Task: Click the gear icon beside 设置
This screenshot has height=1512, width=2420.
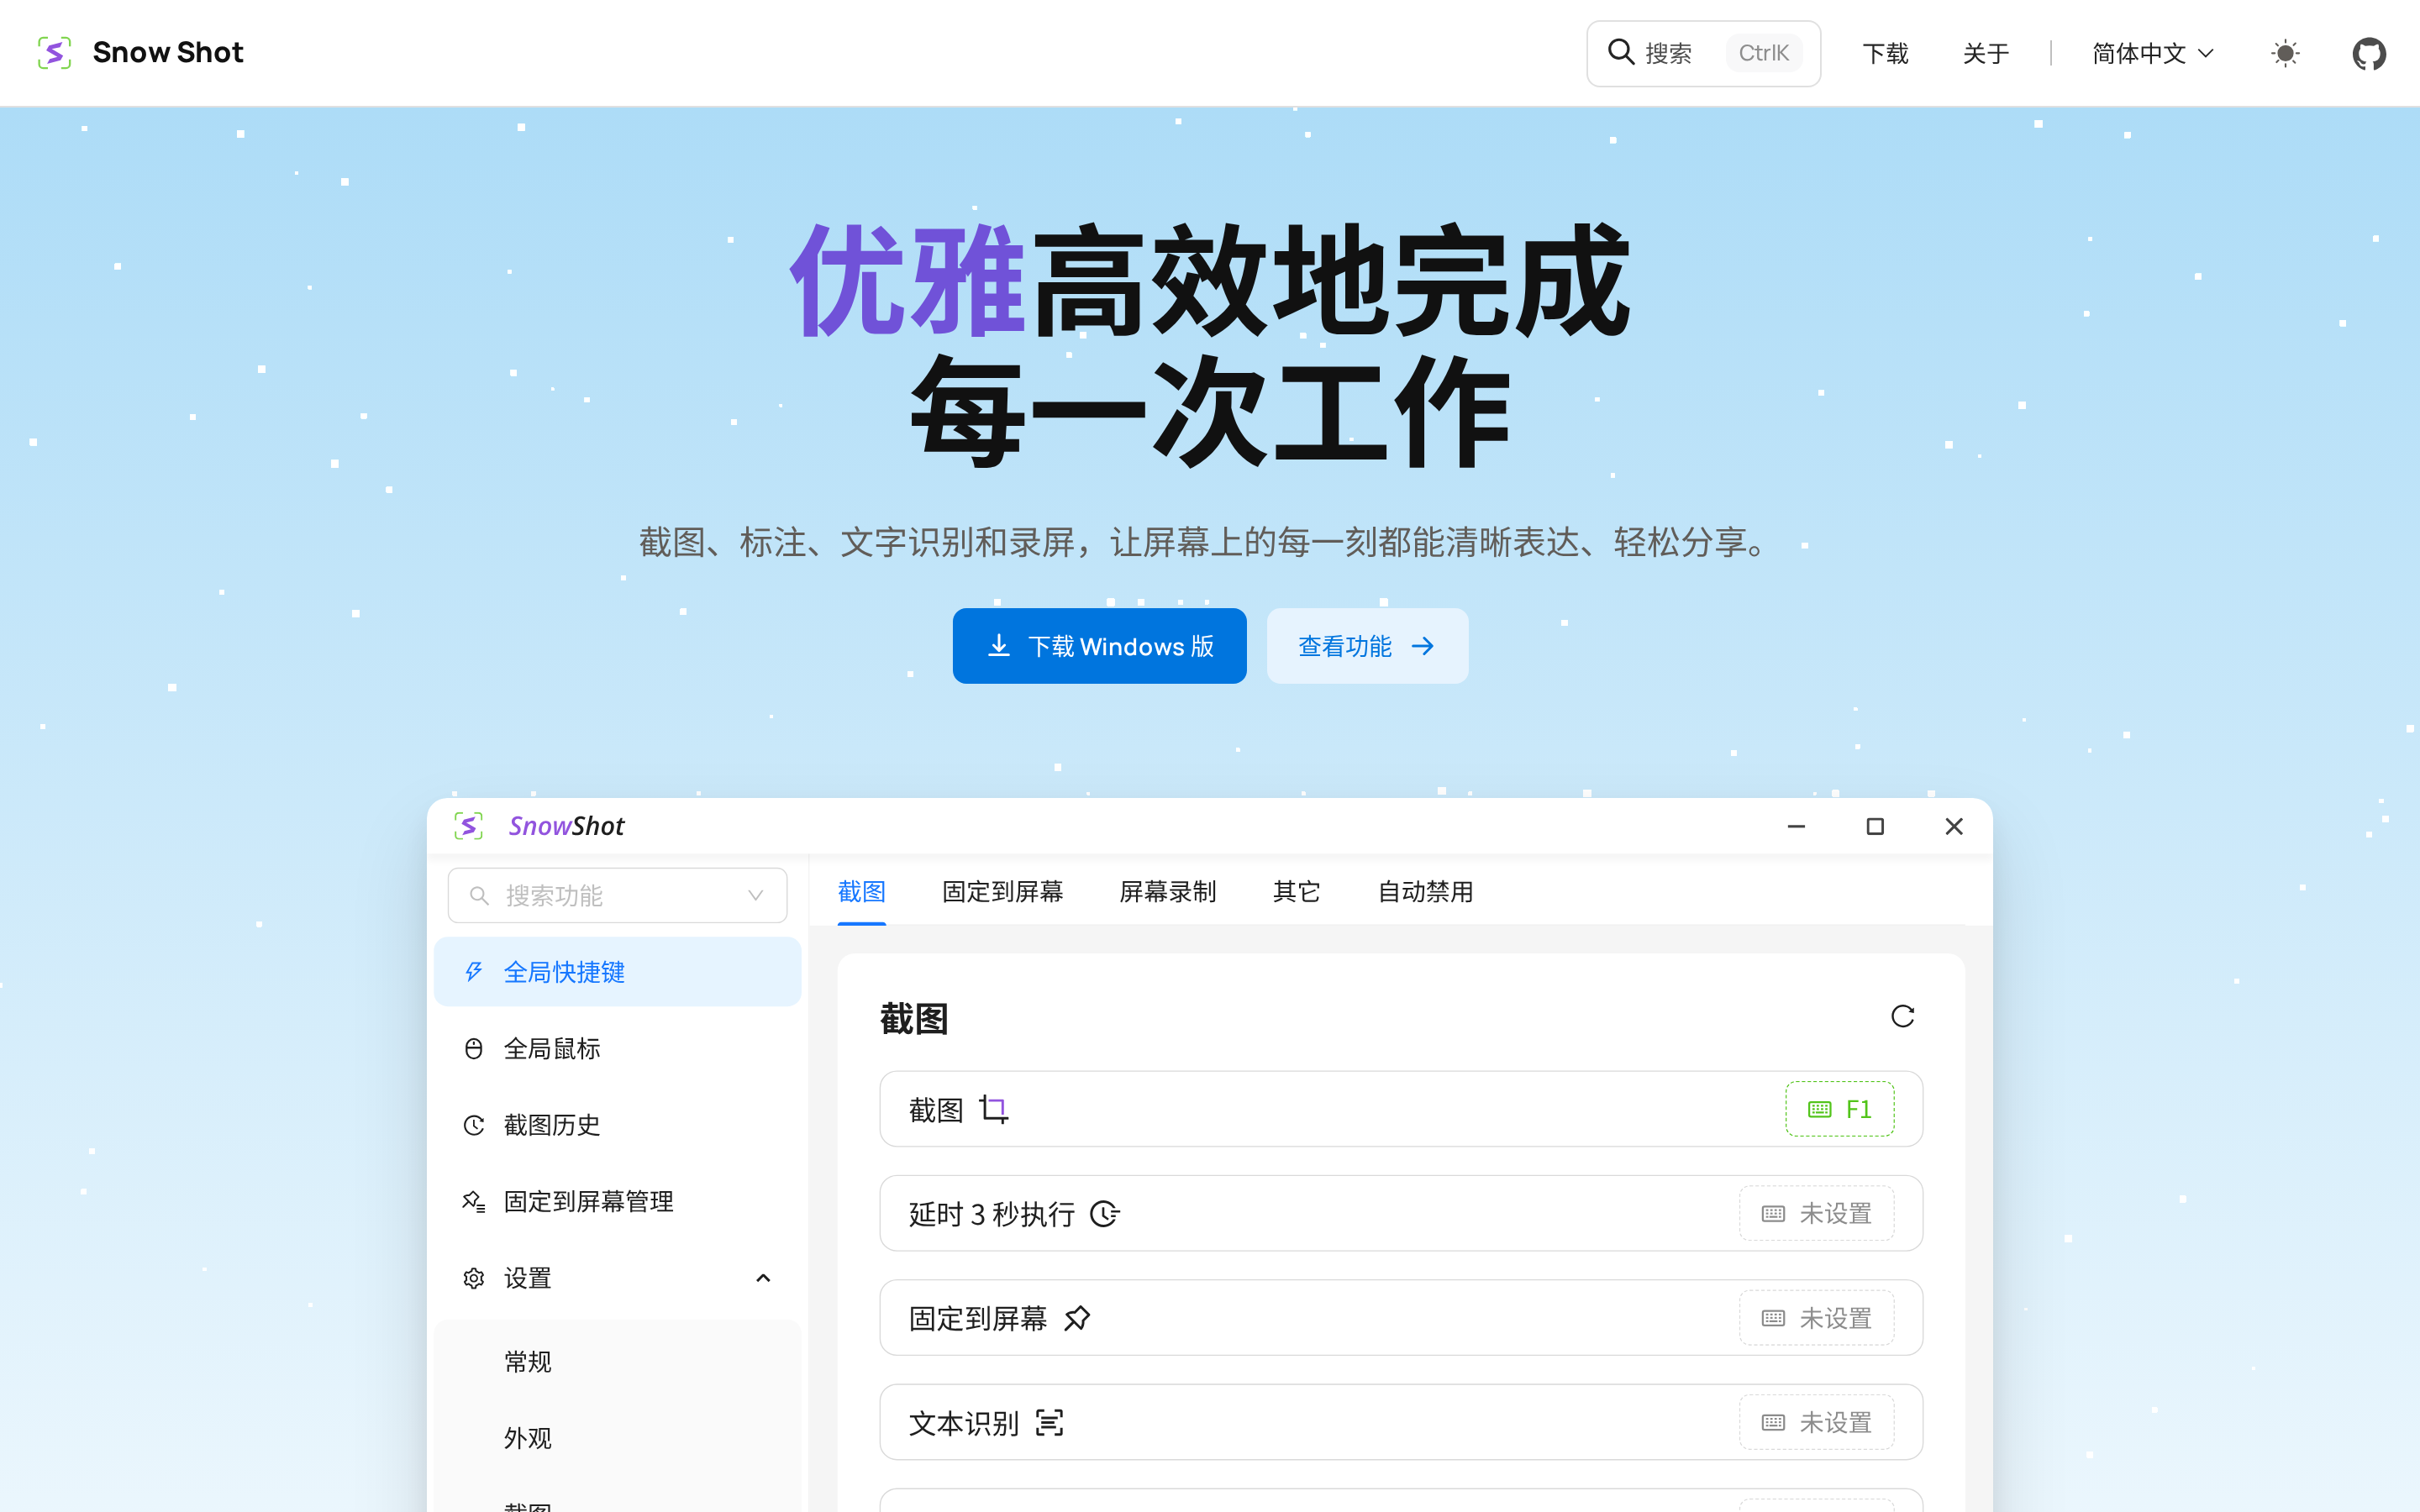Action: click(x=474, y=1278)
